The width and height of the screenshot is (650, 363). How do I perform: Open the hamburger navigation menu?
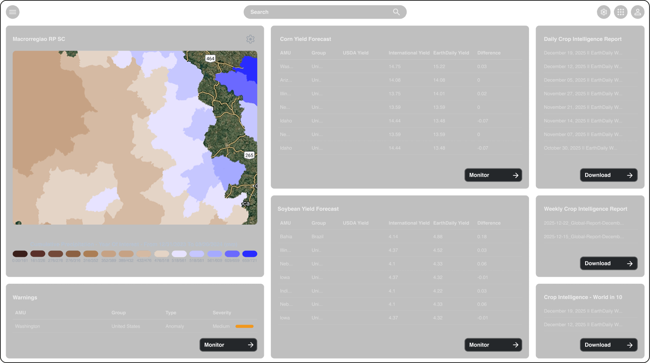12,12
